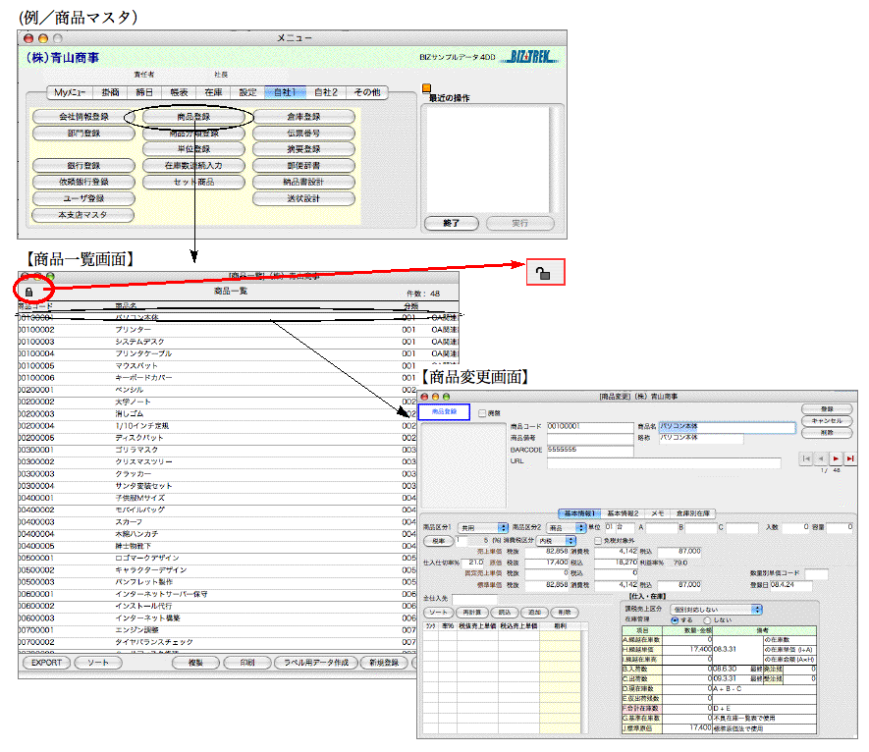Enable the 免税対象外 checkbox
The width and height of the screenshot is (869, 752).
coord(598,540)
